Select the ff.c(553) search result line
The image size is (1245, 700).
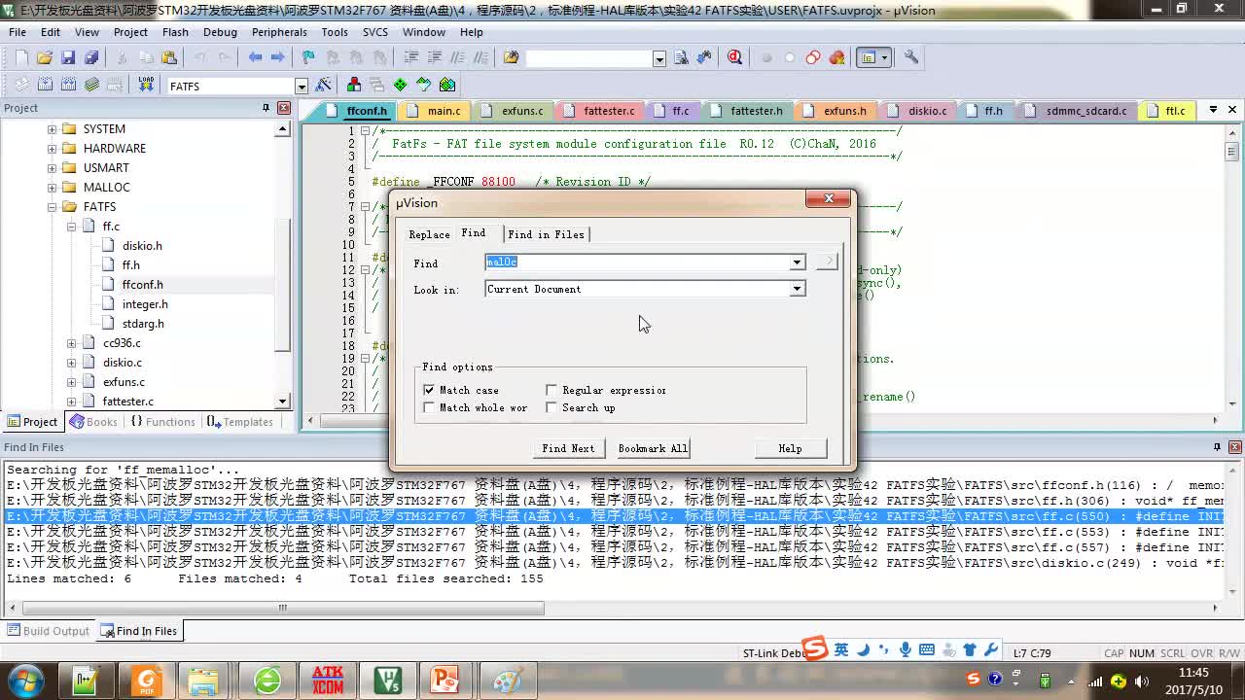click(615, 532)
